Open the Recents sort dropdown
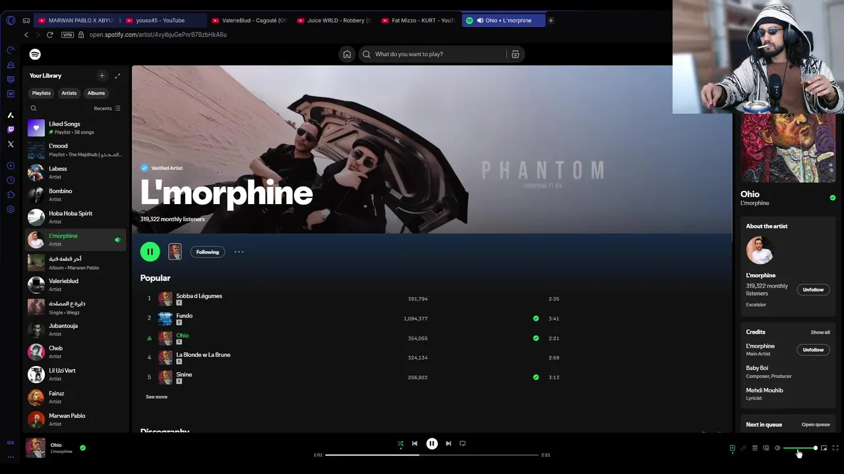 107,108
